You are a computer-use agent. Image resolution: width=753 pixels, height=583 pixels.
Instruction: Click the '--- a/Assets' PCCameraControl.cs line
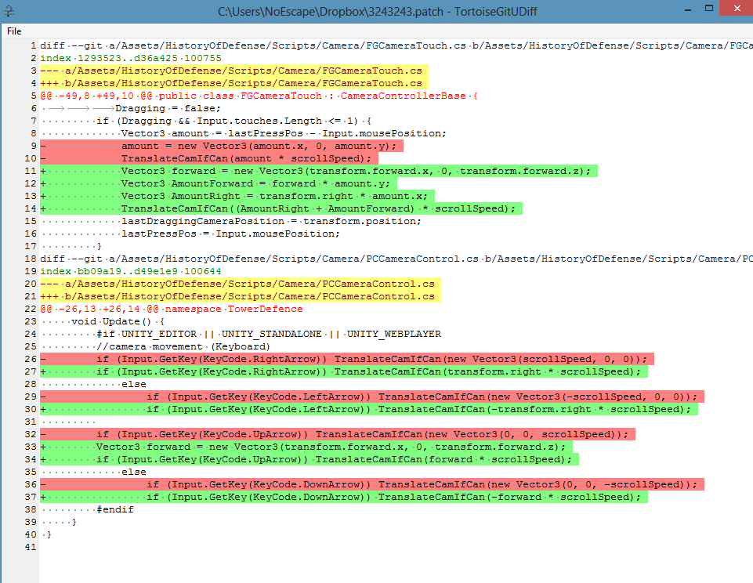coord(240,284)
